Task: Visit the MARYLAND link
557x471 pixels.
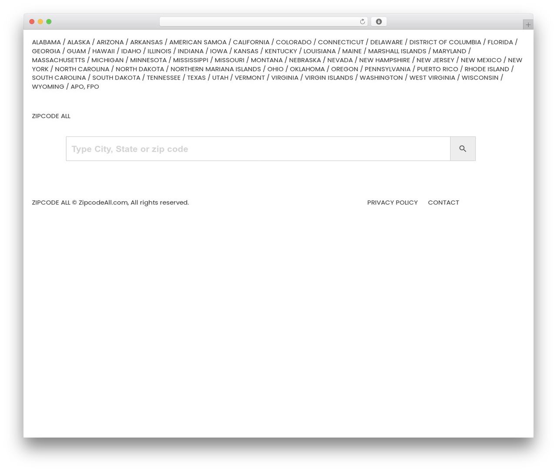Action: click(449, 51)
